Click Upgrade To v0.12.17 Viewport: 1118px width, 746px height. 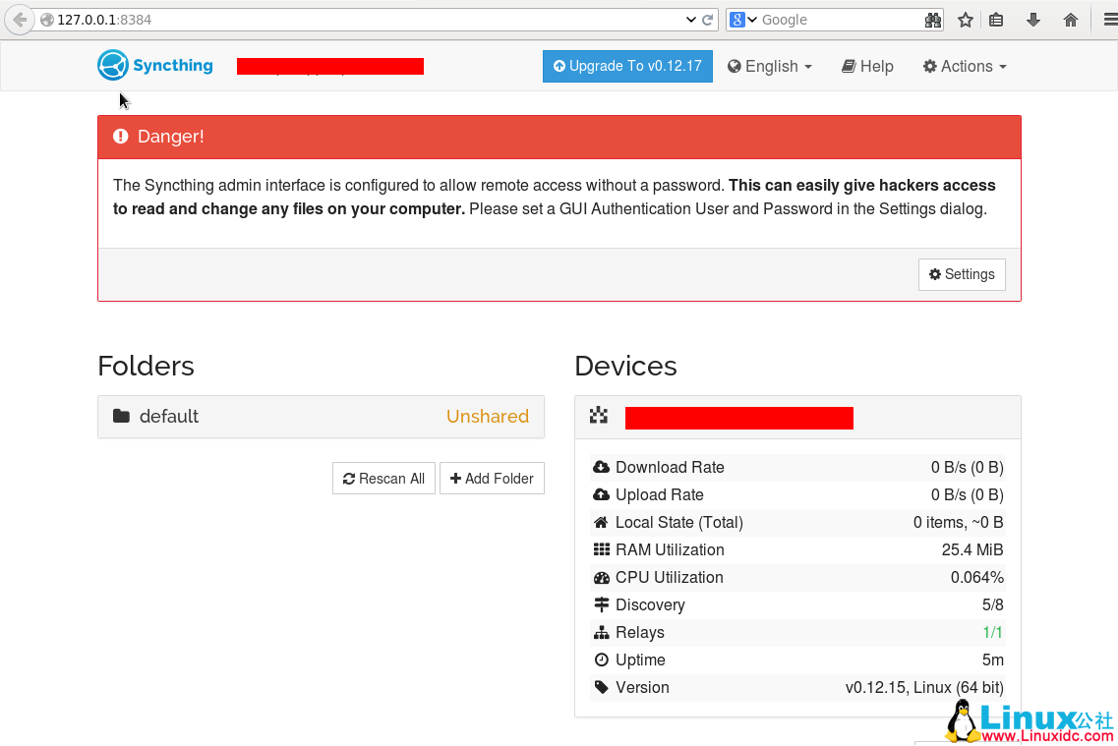[627, 66]
